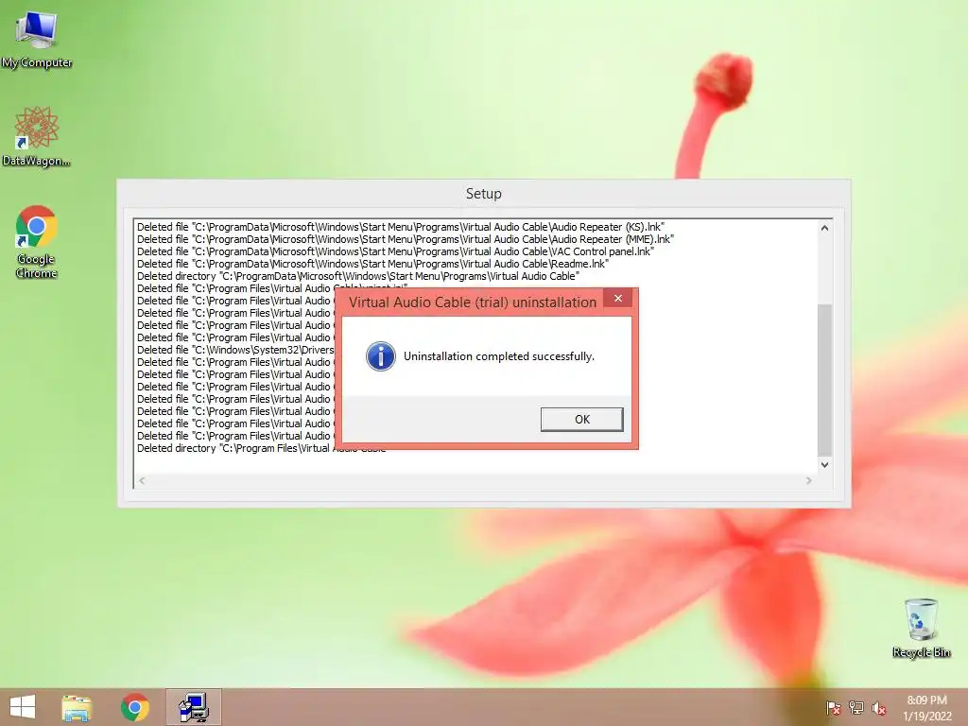Select log line ending "Audio Repeater (KS).lnk"
Screen dimensions: 968x726
point(401,227)
